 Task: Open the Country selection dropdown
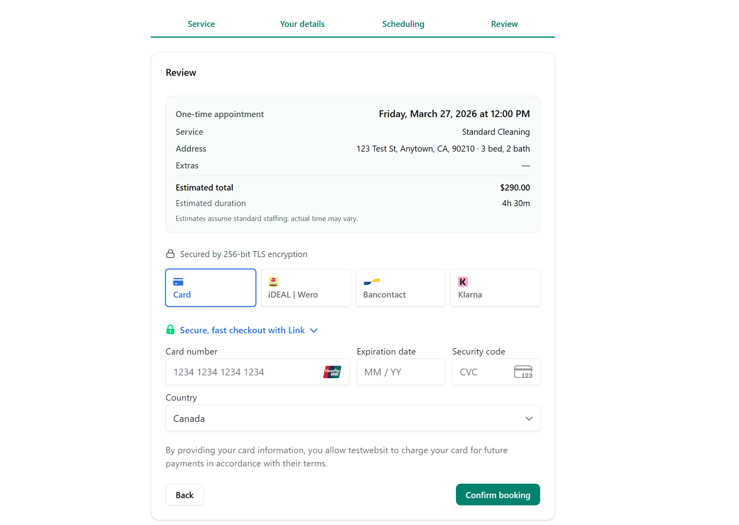coord(353,418)
